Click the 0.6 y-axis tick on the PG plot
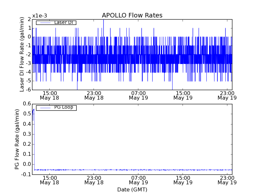The image size is (258, 194). [27, 104]
